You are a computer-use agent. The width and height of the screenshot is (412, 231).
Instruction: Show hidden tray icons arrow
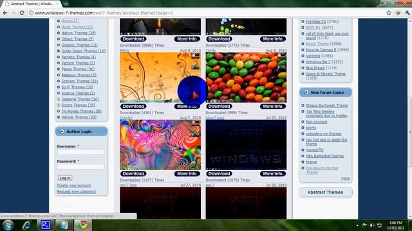point(357,225)
